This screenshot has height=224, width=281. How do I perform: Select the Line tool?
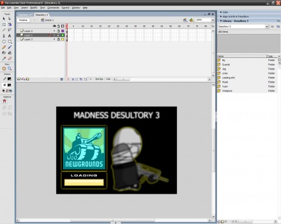point(4,30)
